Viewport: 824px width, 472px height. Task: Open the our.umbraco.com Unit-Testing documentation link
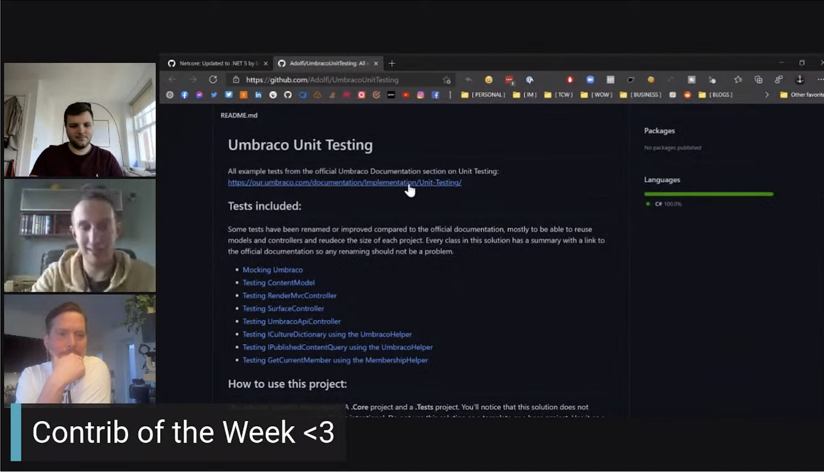pos(344,183)
